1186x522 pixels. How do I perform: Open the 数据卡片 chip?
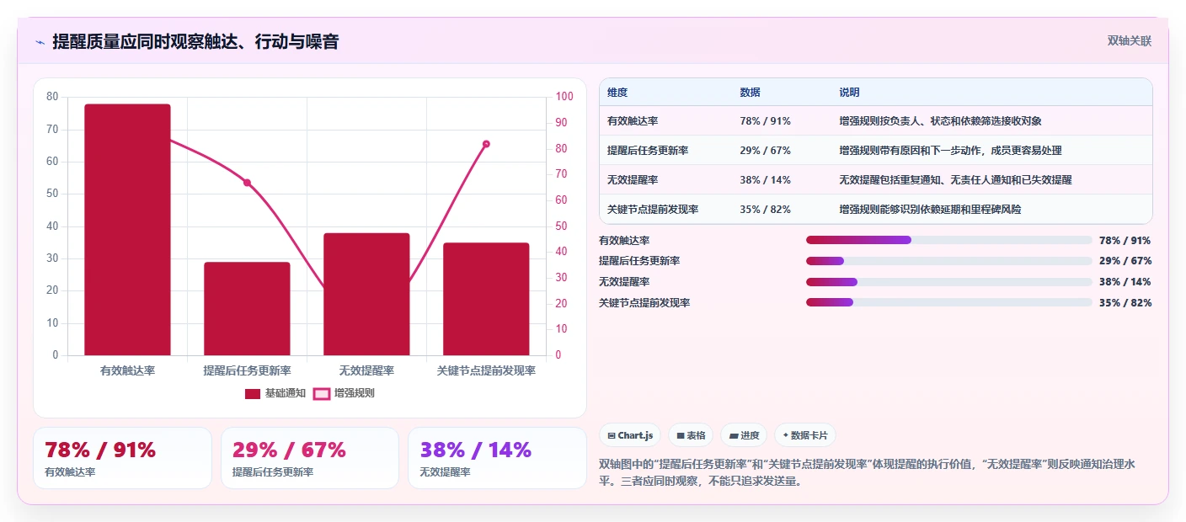pyautogui.click(x=805, y=435)
